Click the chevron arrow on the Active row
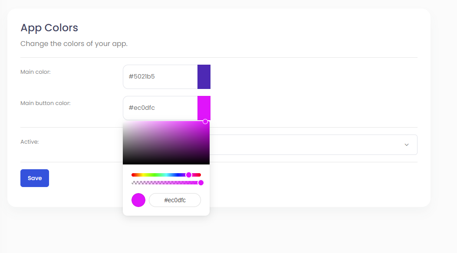This screenshot has height=253, width=457. 407,145
